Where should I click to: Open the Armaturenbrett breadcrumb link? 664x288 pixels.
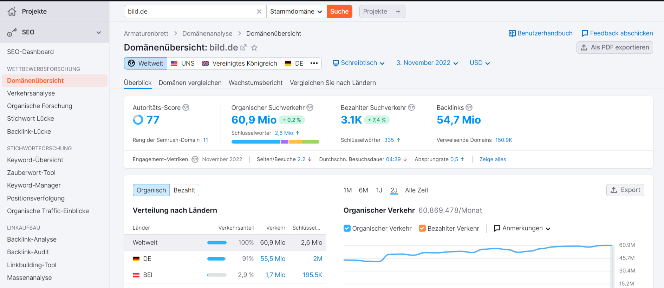pyautogui.click(x=146, y=33)
